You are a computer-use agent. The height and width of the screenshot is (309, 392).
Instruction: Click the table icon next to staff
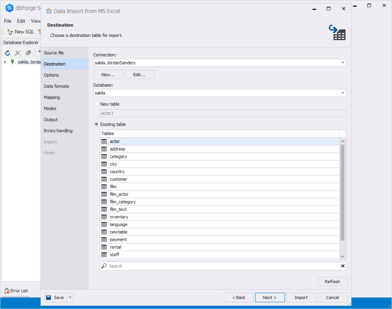tap(104, 255)
